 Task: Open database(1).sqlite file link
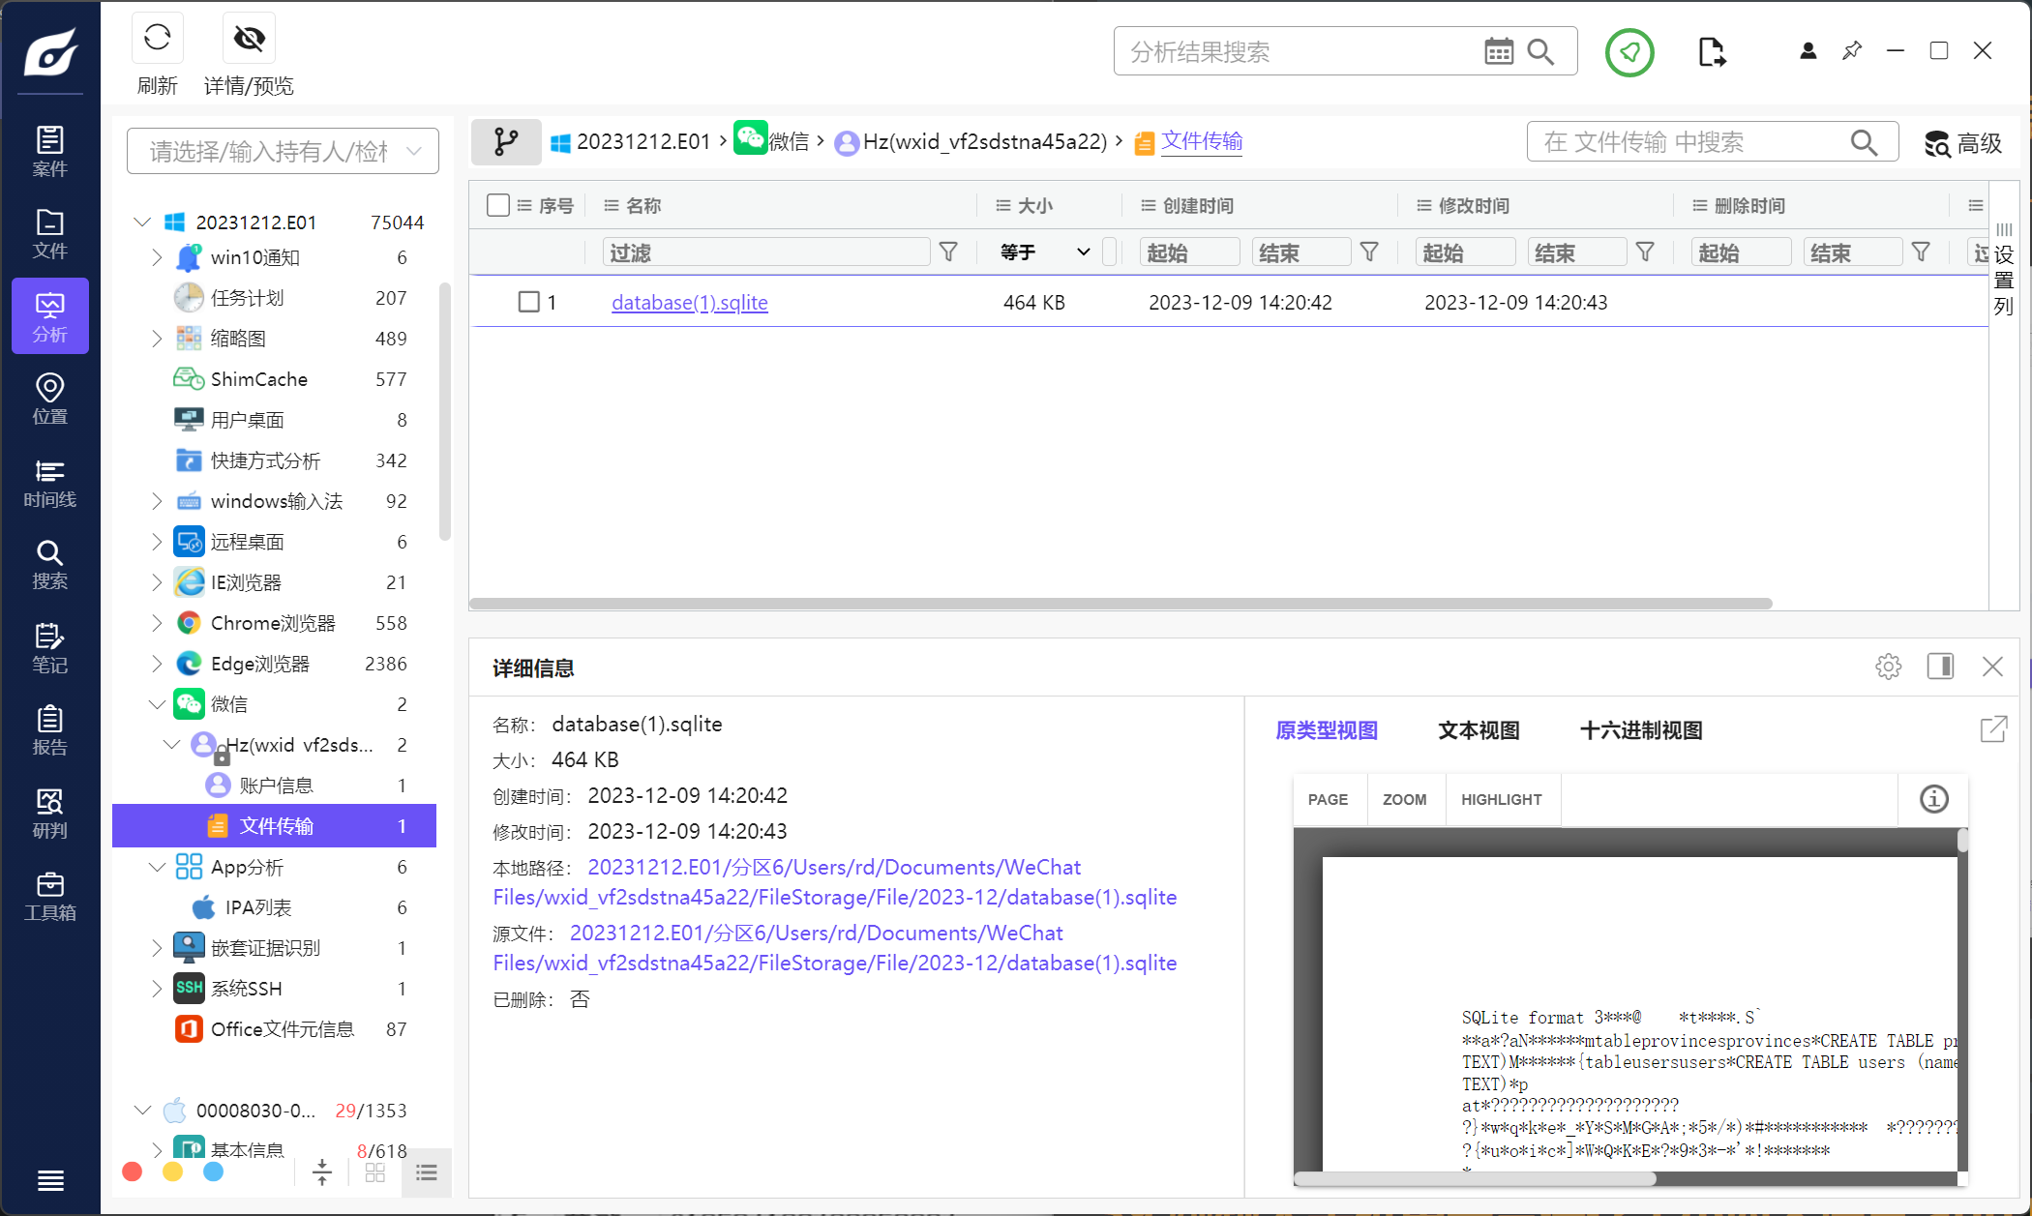689,303
